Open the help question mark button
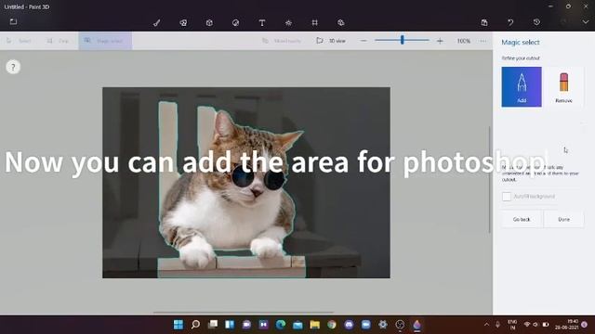The image size is (595, 334). pos(13,68)
